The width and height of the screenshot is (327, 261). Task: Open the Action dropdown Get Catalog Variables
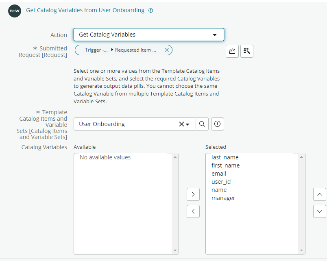click(149, 35)
